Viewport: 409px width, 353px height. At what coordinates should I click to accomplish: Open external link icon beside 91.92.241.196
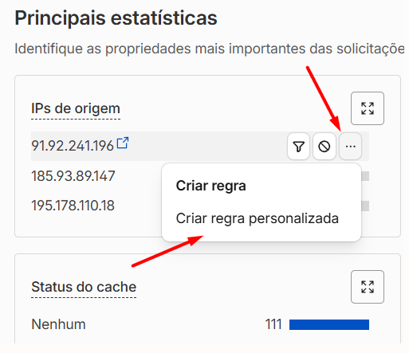(x=123, y=143)
